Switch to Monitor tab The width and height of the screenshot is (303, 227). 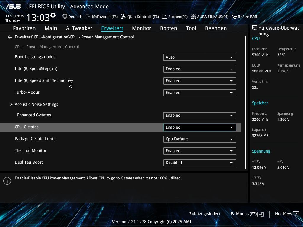tap(142, 28)
